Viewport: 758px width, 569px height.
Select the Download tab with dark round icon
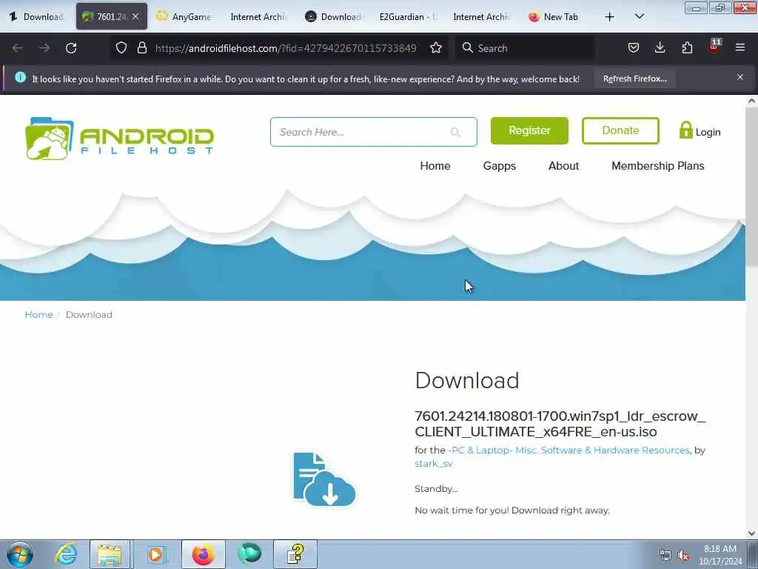[x=334, y=17]
